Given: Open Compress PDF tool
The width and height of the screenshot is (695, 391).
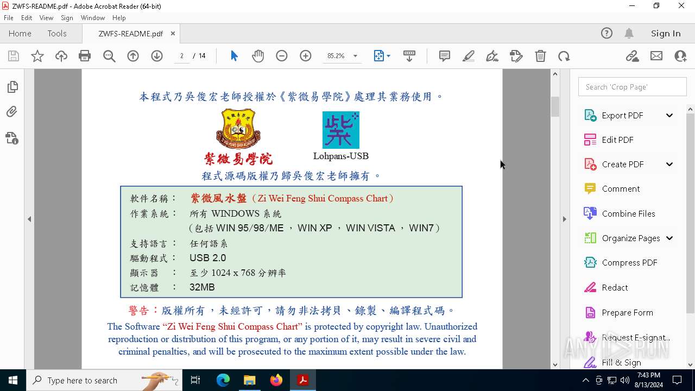Looking at the screenshot, I should click(x=629, y=262).
